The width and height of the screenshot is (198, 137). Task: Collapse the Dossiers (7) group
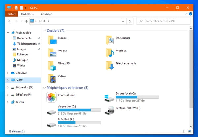pyautogui.click(x=44, y=30)
